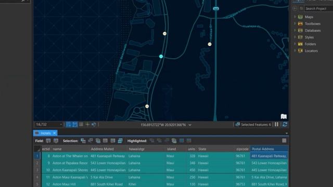The width and height of the screenshot is (333, 187).
Task: Select row 1 header in Hotels table
Action: click(37, 156)
